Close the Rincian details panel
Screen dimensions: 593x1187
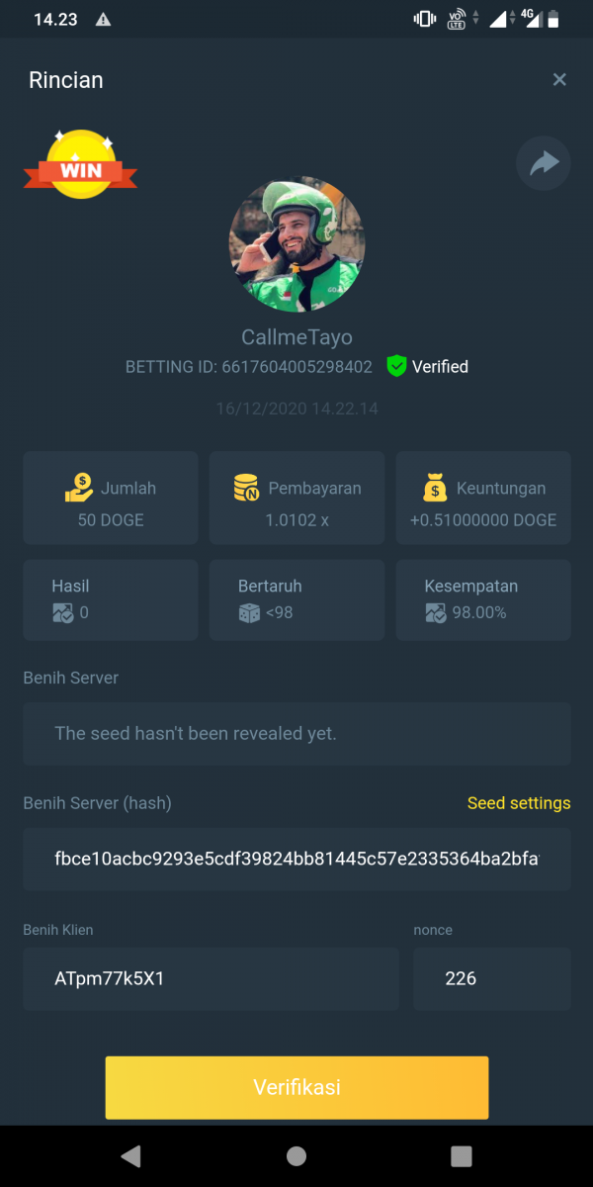pos(559,80)
